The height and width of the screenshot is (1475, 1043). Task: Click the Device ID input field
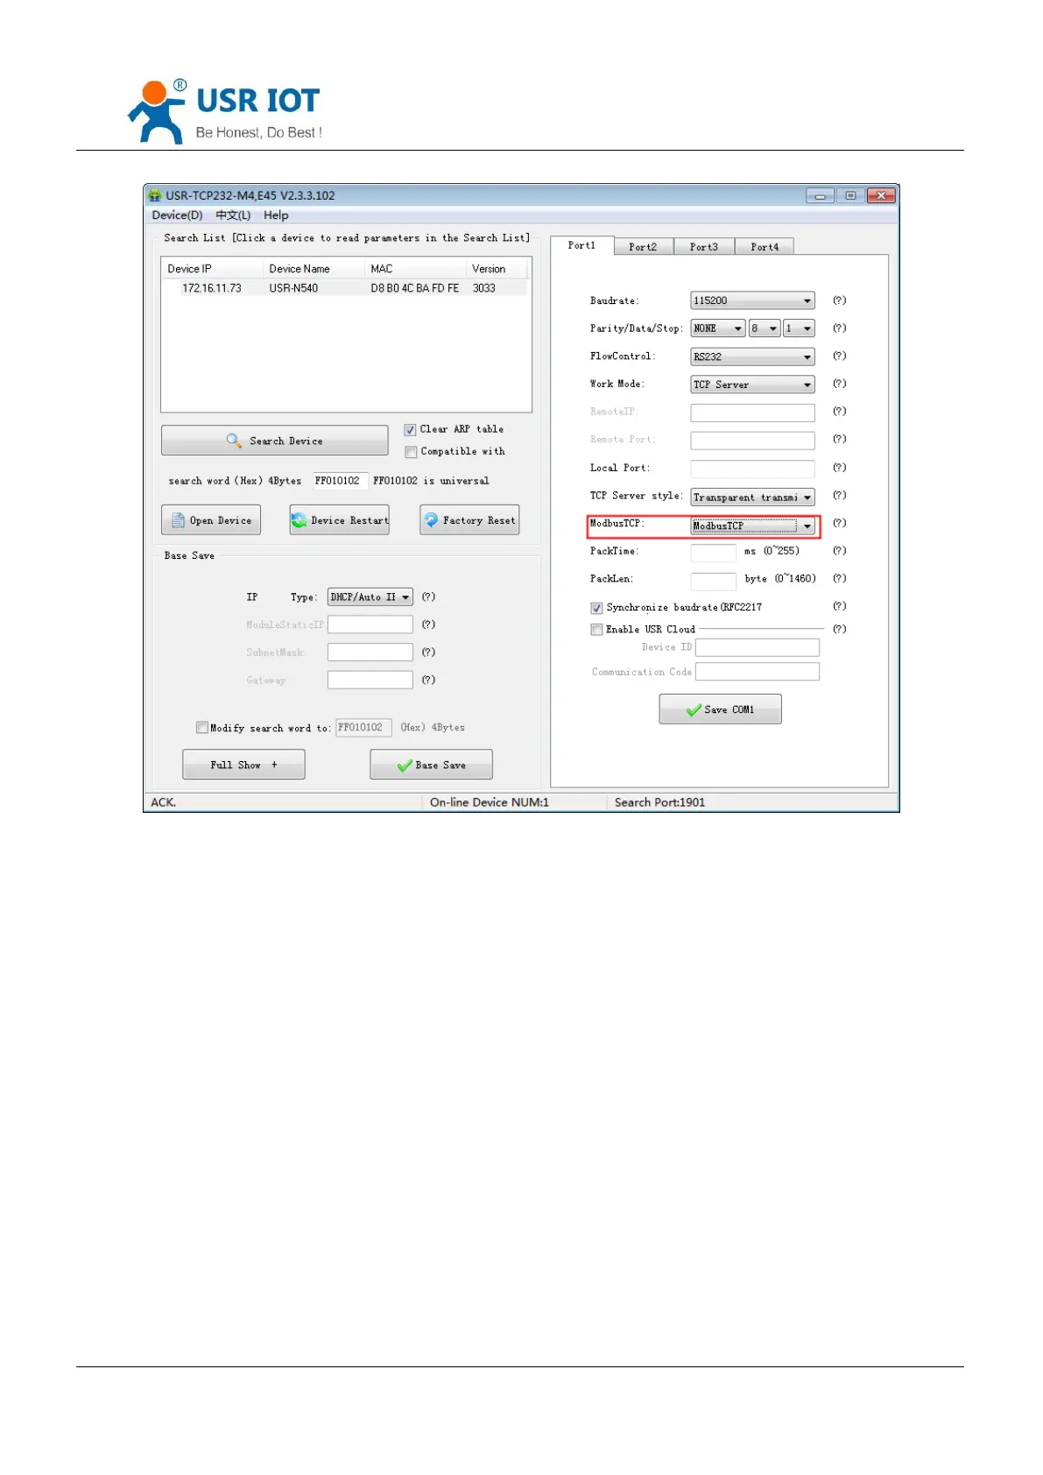coord(758,647)
